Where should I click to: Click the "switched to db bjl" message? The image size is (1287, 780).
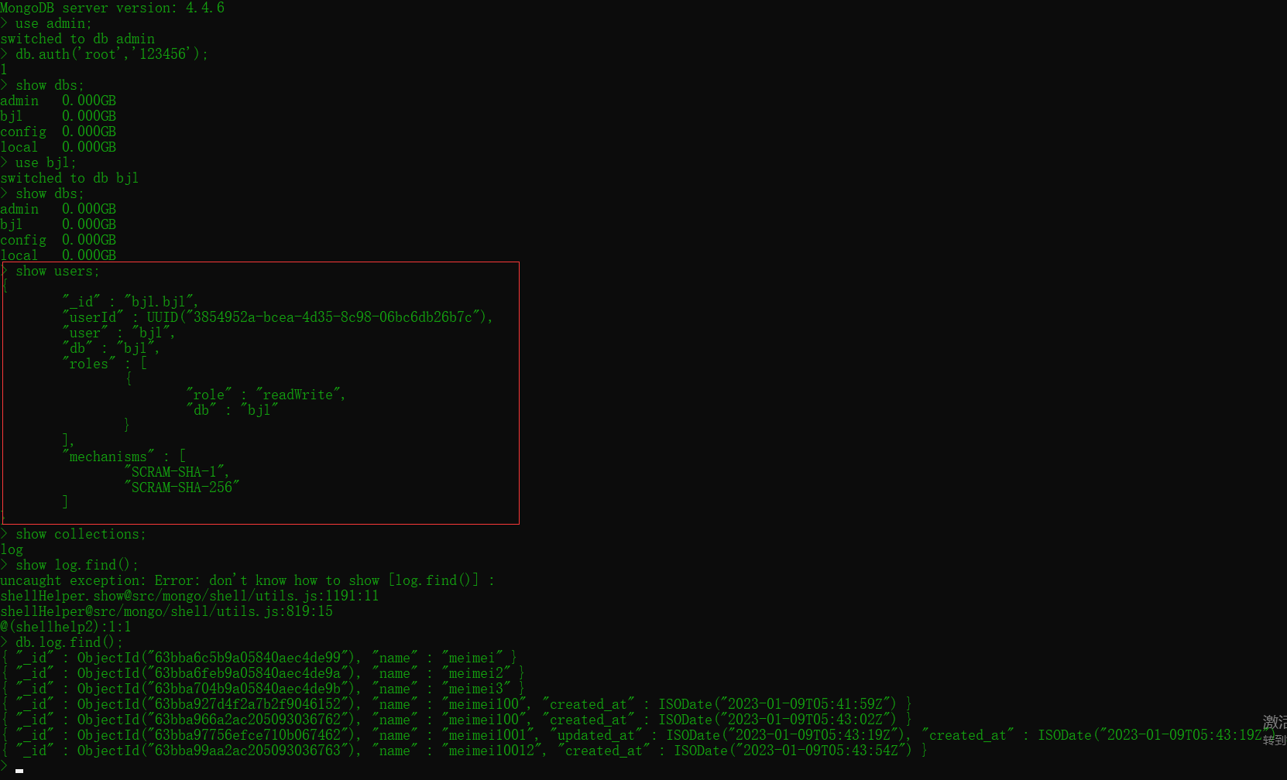pos(70,178)
